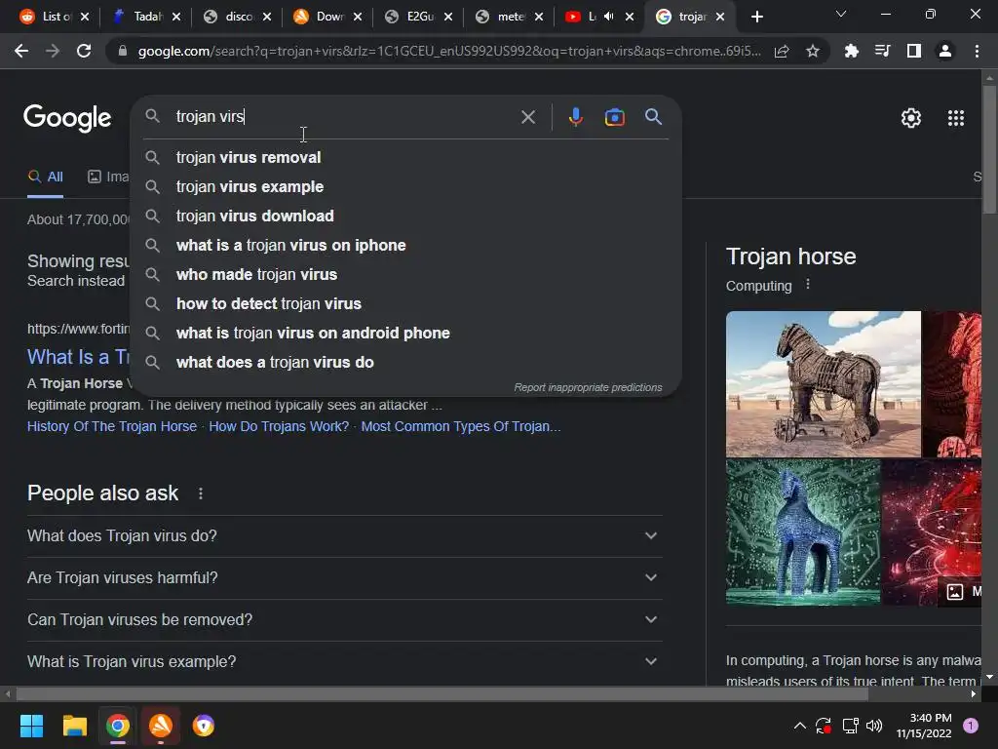Choose 'who made trojan virus' suggestion
Screen dimensions: 998x749
pyautogui.click(x=405, y=274)
